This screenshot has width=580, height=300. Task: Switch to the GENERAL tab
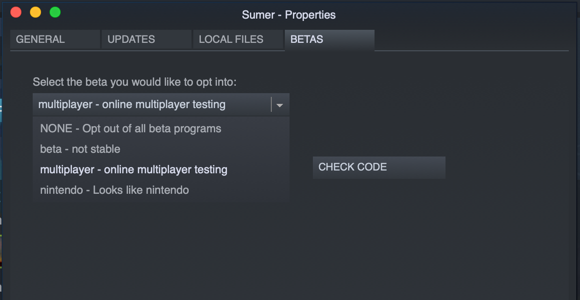click(x=55, y=40)
